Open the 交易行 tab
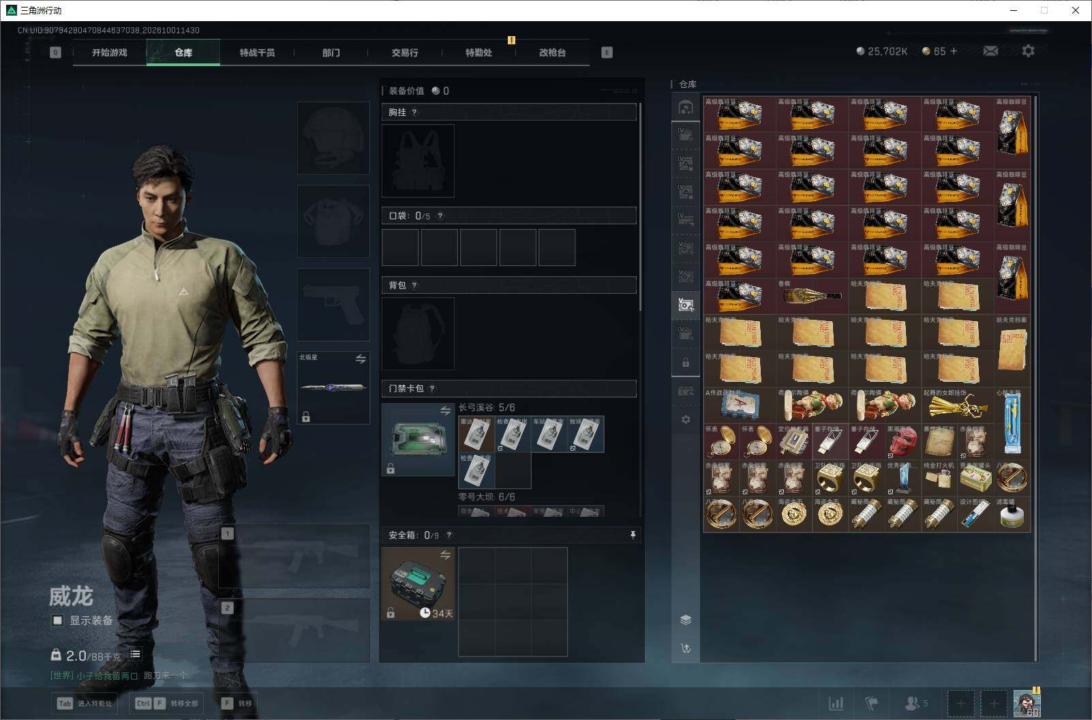This screenshot has width=1092, height=720. tap(405, 52)
